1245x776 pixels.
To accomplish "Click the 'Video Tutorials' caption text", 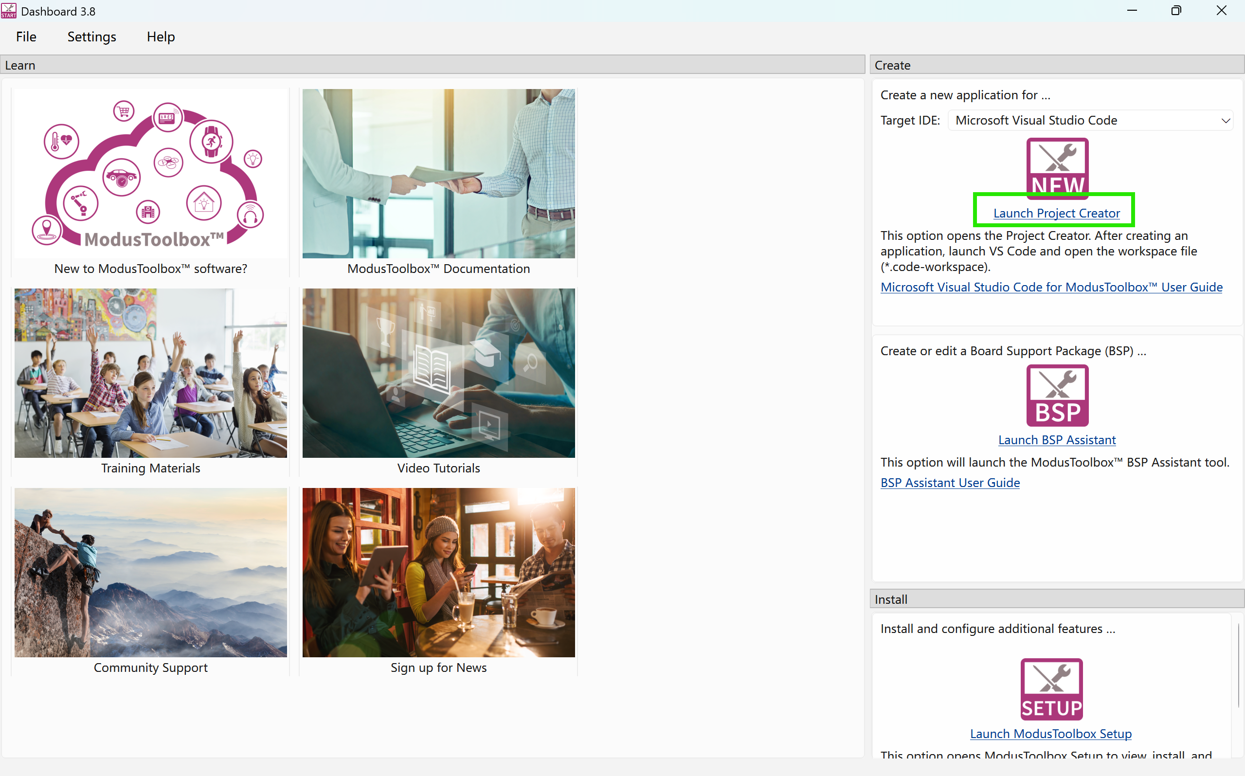I will (438, 468).
